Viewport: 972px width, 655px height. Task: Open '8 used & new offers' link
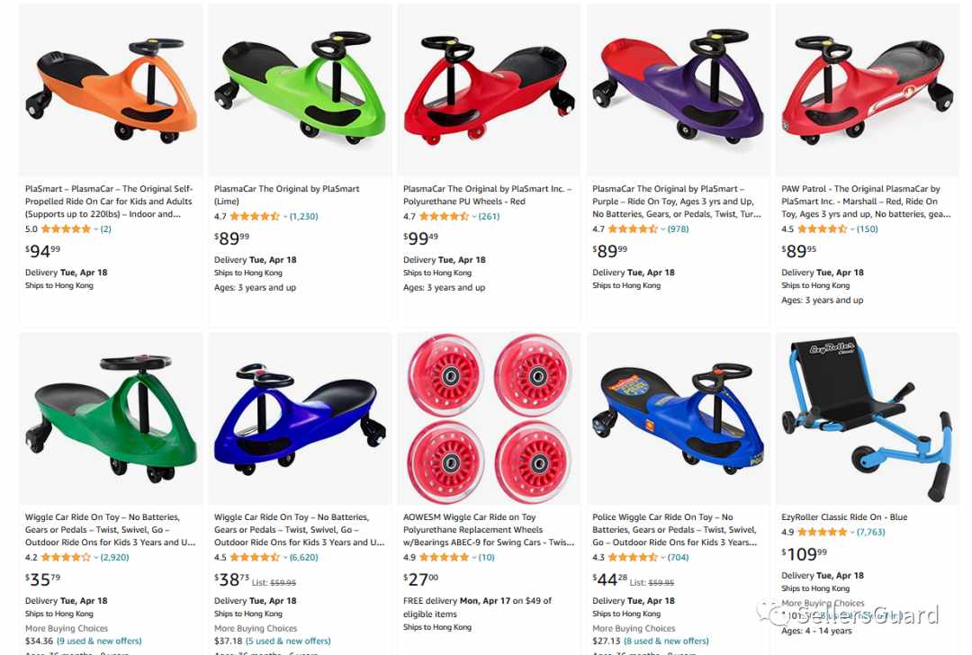[666, 641]
